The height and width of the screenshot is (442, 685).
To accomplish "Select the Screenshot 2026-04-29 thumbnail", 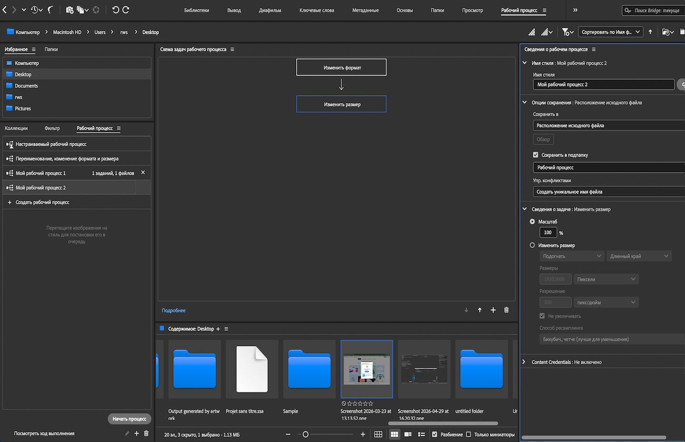I will [x=424, y=369].
